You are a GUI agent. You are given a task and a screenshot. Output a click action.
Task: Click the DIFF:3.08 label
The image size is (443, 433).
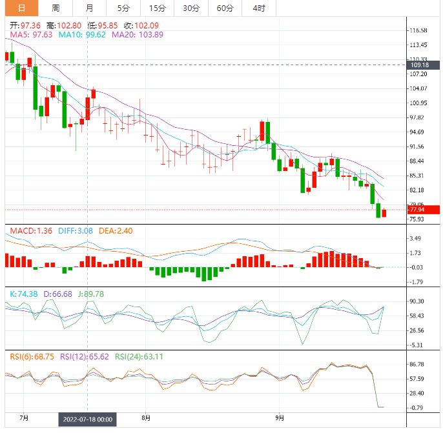point(76,231)
